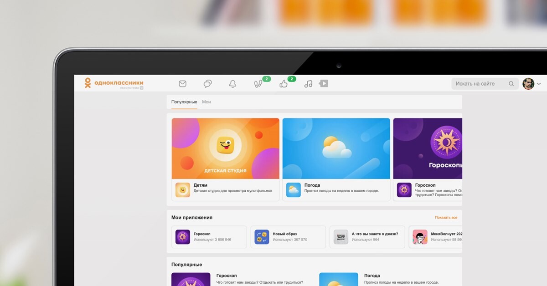This screenshot has width=547, height=286.
Task: Click the Показать все link
Action: point(446,218)
